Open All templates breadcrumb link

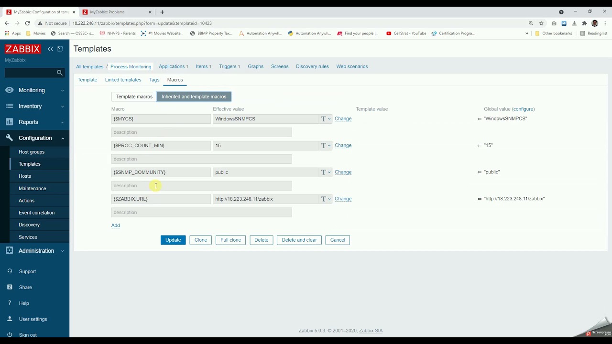[x=90, y=66]
